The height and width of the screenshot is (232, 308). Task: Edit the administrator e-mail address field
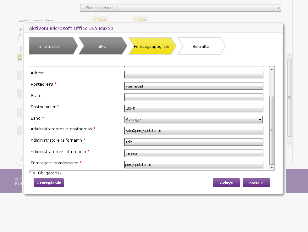194,131
